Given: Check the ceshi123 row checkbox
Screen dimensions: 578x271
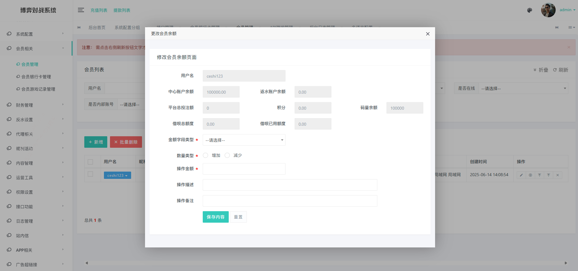Looking at the screenshot, I should (x=90, y=174).
